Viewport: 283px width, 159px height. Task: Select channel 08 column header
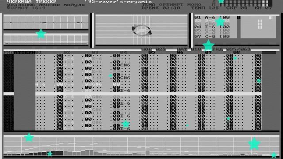237,53
